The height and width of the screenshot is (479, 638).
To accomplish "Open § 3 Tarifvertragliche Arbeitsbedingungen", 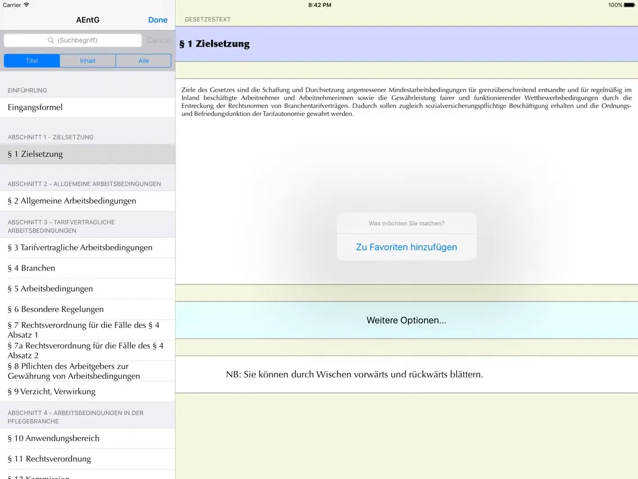I will (88, 247).
